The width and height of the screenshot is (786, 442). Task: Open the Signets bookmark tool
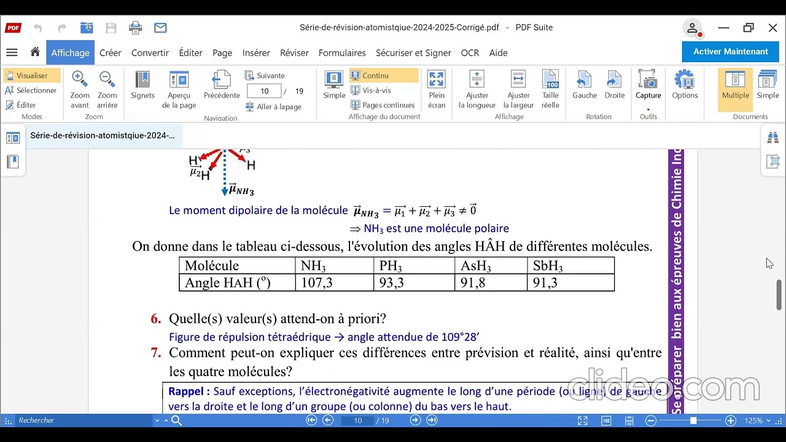(142, 85)
